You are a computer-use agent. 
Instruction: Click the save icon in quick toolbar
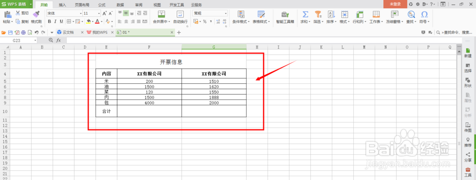pos(10,32)
